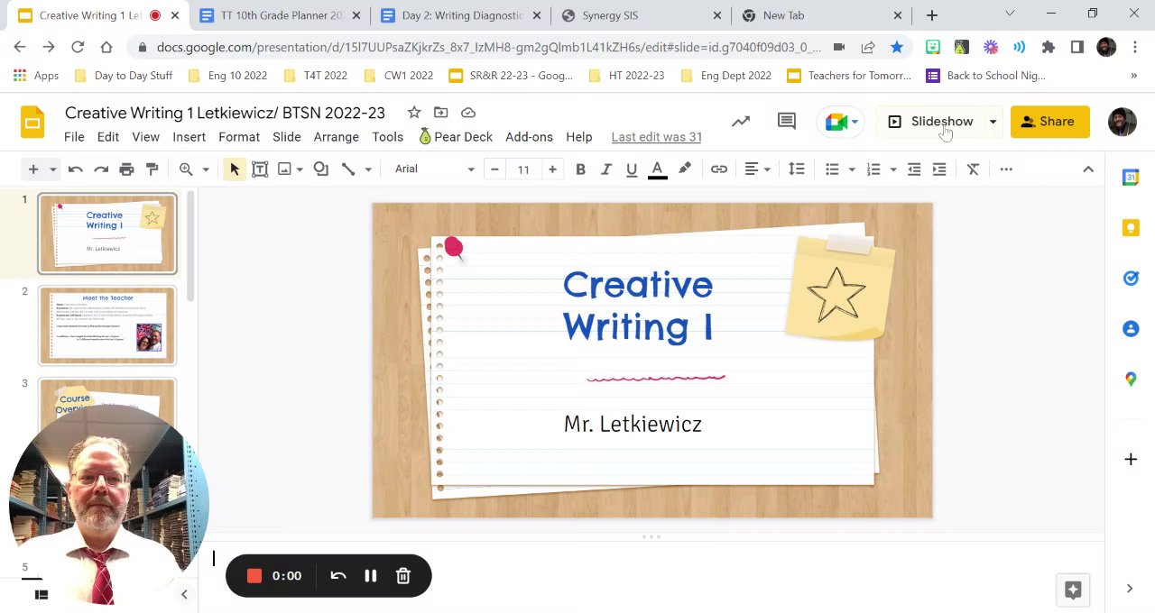
Task: Add a new slide with the plus button
Action: pos(33,169)
